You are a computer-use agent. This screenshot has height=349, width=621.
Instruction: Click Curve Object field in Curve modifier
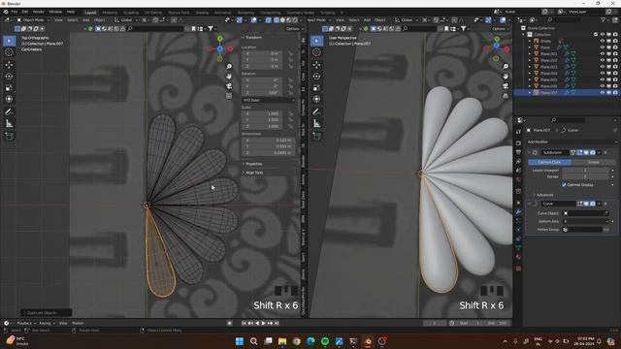click(x=586, y=213)
